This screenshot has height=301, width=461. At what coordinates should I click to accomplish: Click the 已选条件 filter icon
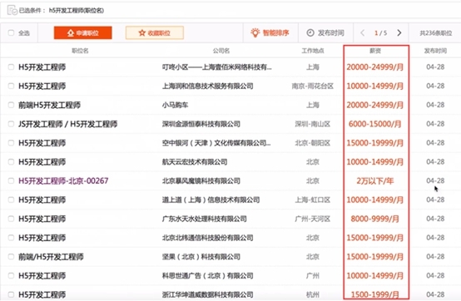(x=12, y=10)
